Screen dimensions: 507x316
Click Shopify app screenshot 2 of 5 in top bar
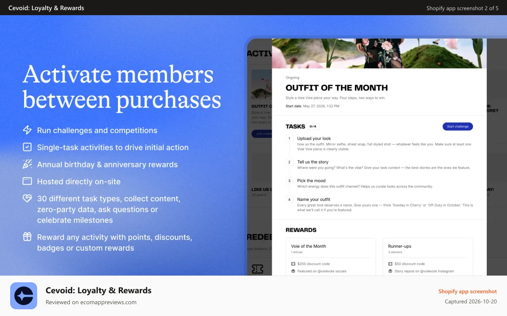(463, 8)
